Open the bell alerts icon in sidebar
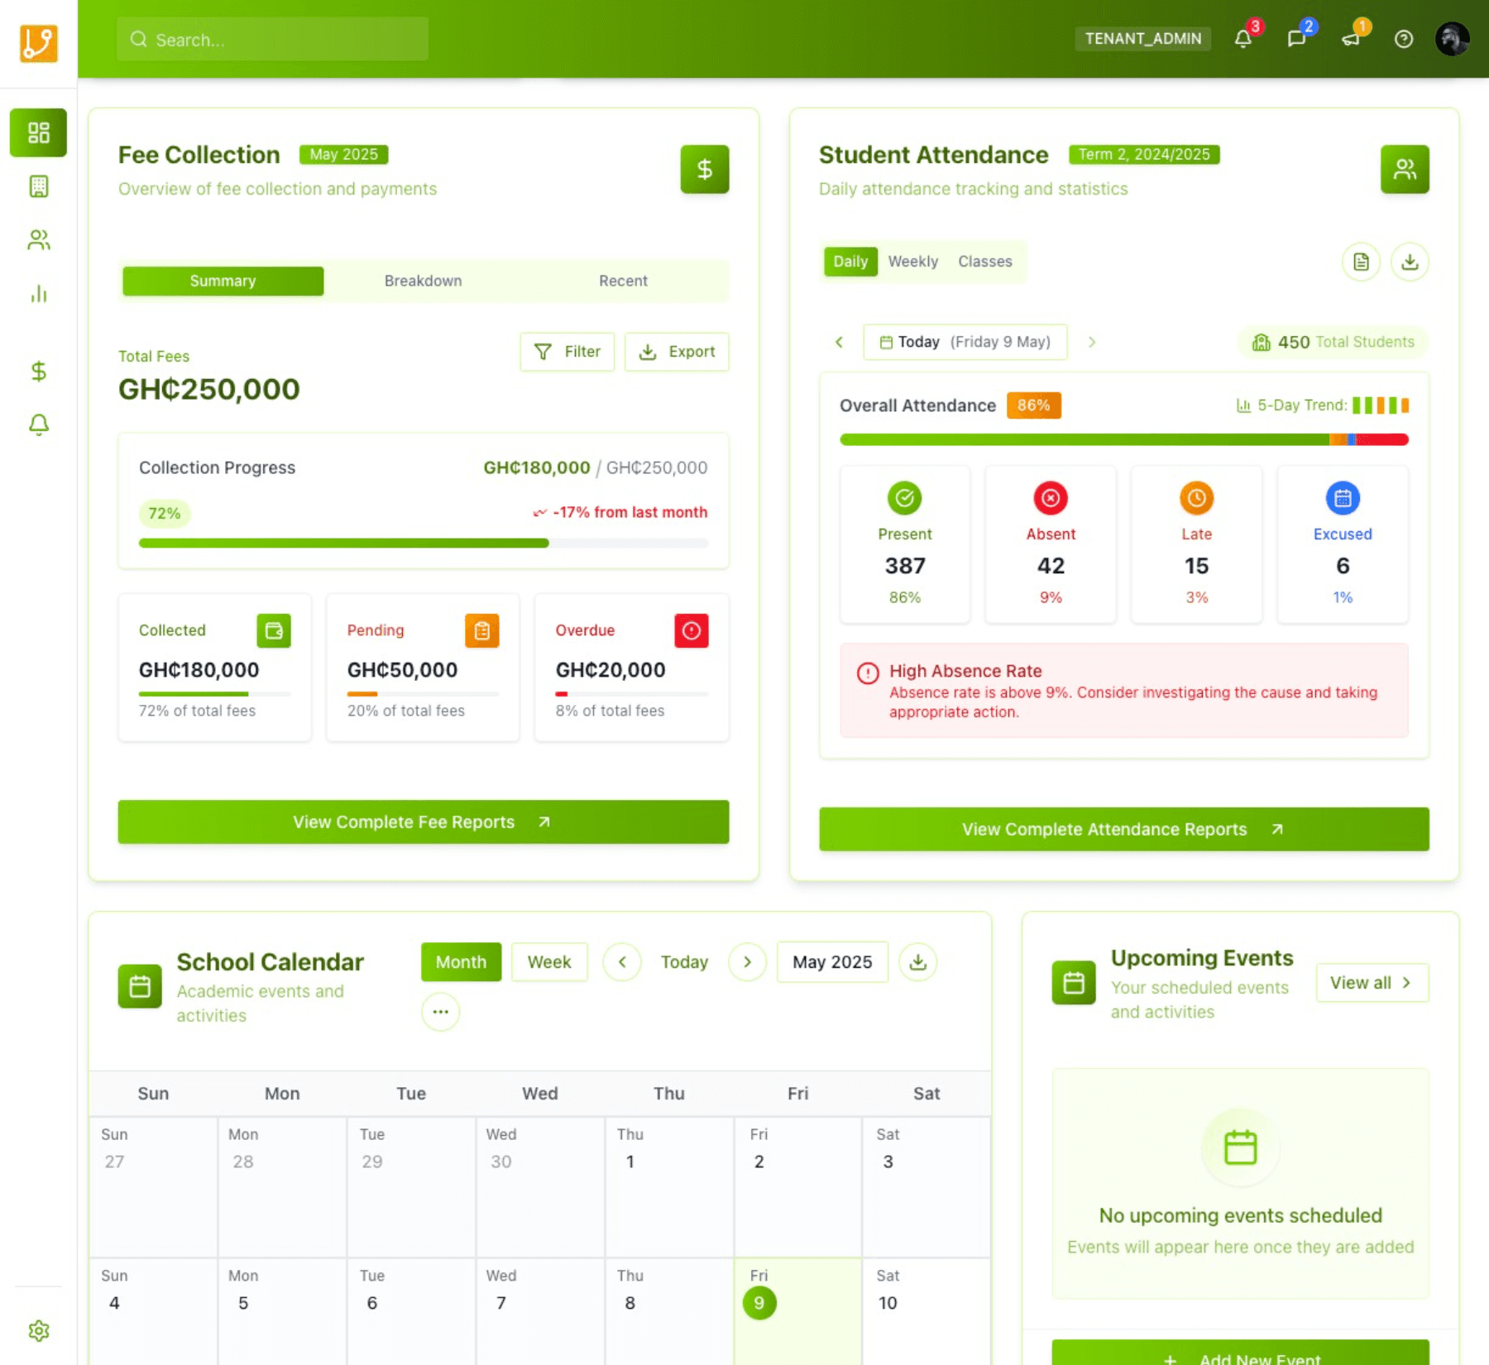Screen dimensions: 1489x1365 pyautogui.click(x=38, y=424)
